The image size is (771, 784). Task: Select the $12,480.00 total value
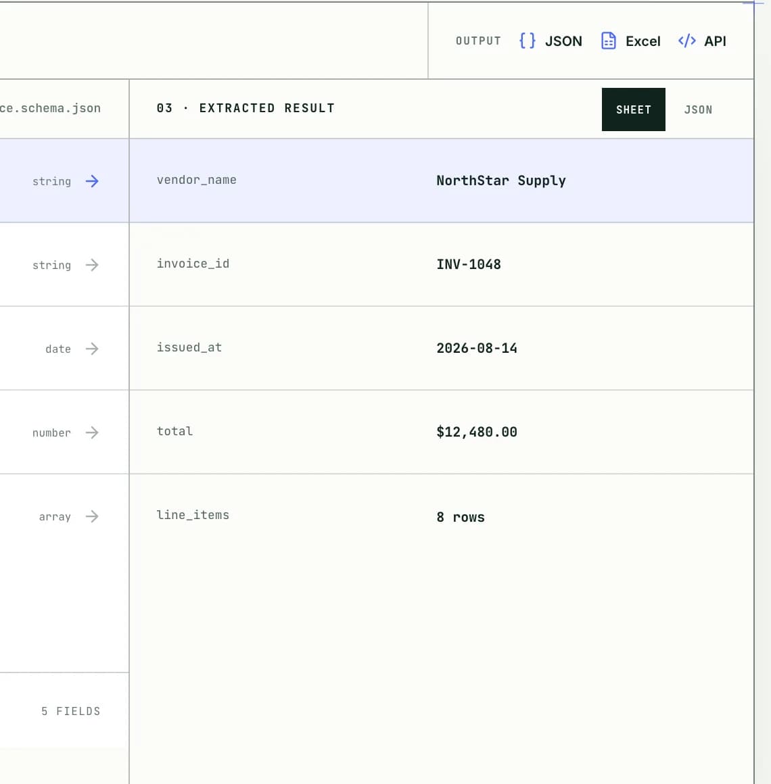[x=477, y=432]
